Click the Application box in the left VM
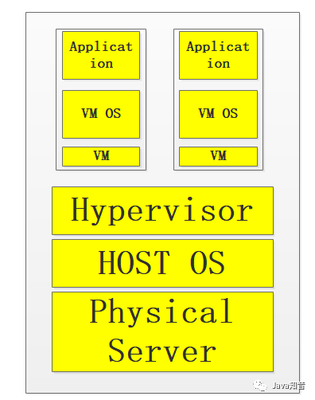Screen dimensions: 315x400 coord(101,55)
